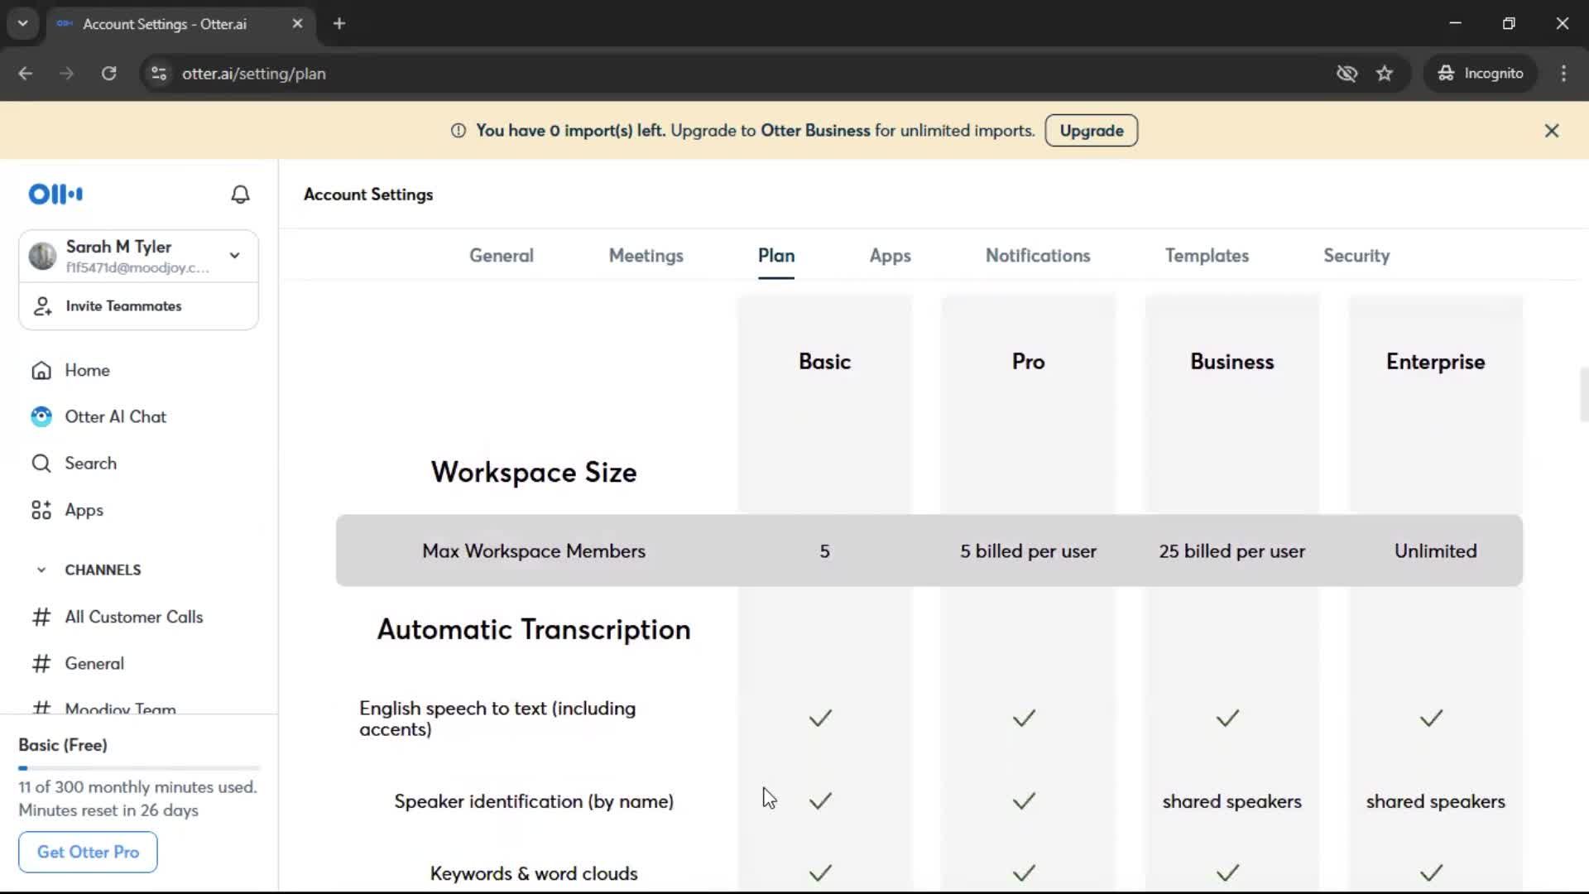This screenshot has width=1589, height=894.
Task: Click the Pro plan column header
Action: pyautogui.click(x=1029, y=362)
